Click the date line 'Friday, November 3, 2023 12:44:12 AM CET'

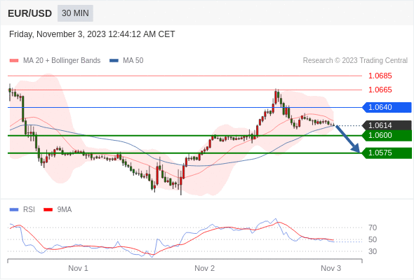92,34
